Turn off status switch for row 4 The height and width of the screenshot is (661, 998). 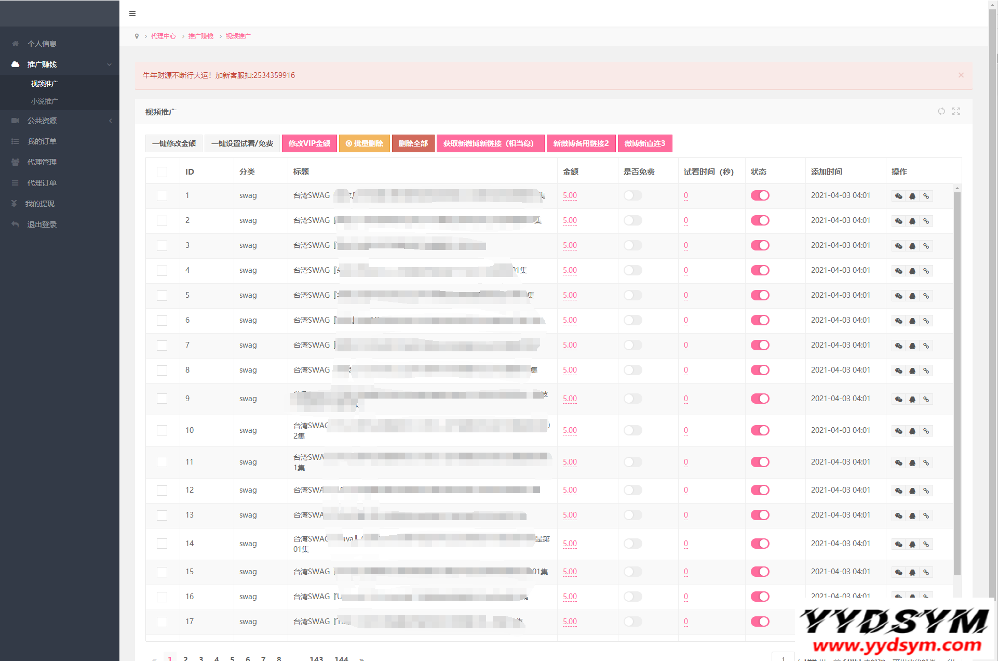760,270
